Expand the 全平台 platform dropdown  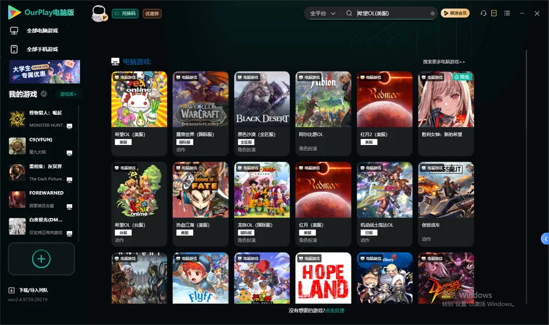click(x=322, y=13)
